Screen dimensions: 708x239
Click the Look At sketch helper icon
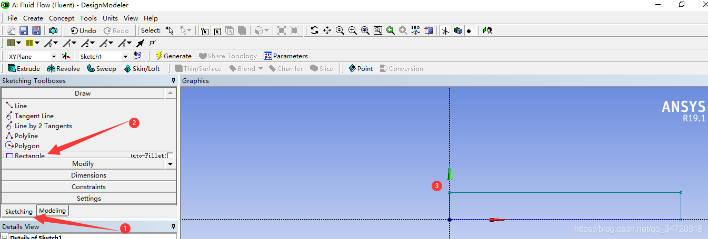487,30
